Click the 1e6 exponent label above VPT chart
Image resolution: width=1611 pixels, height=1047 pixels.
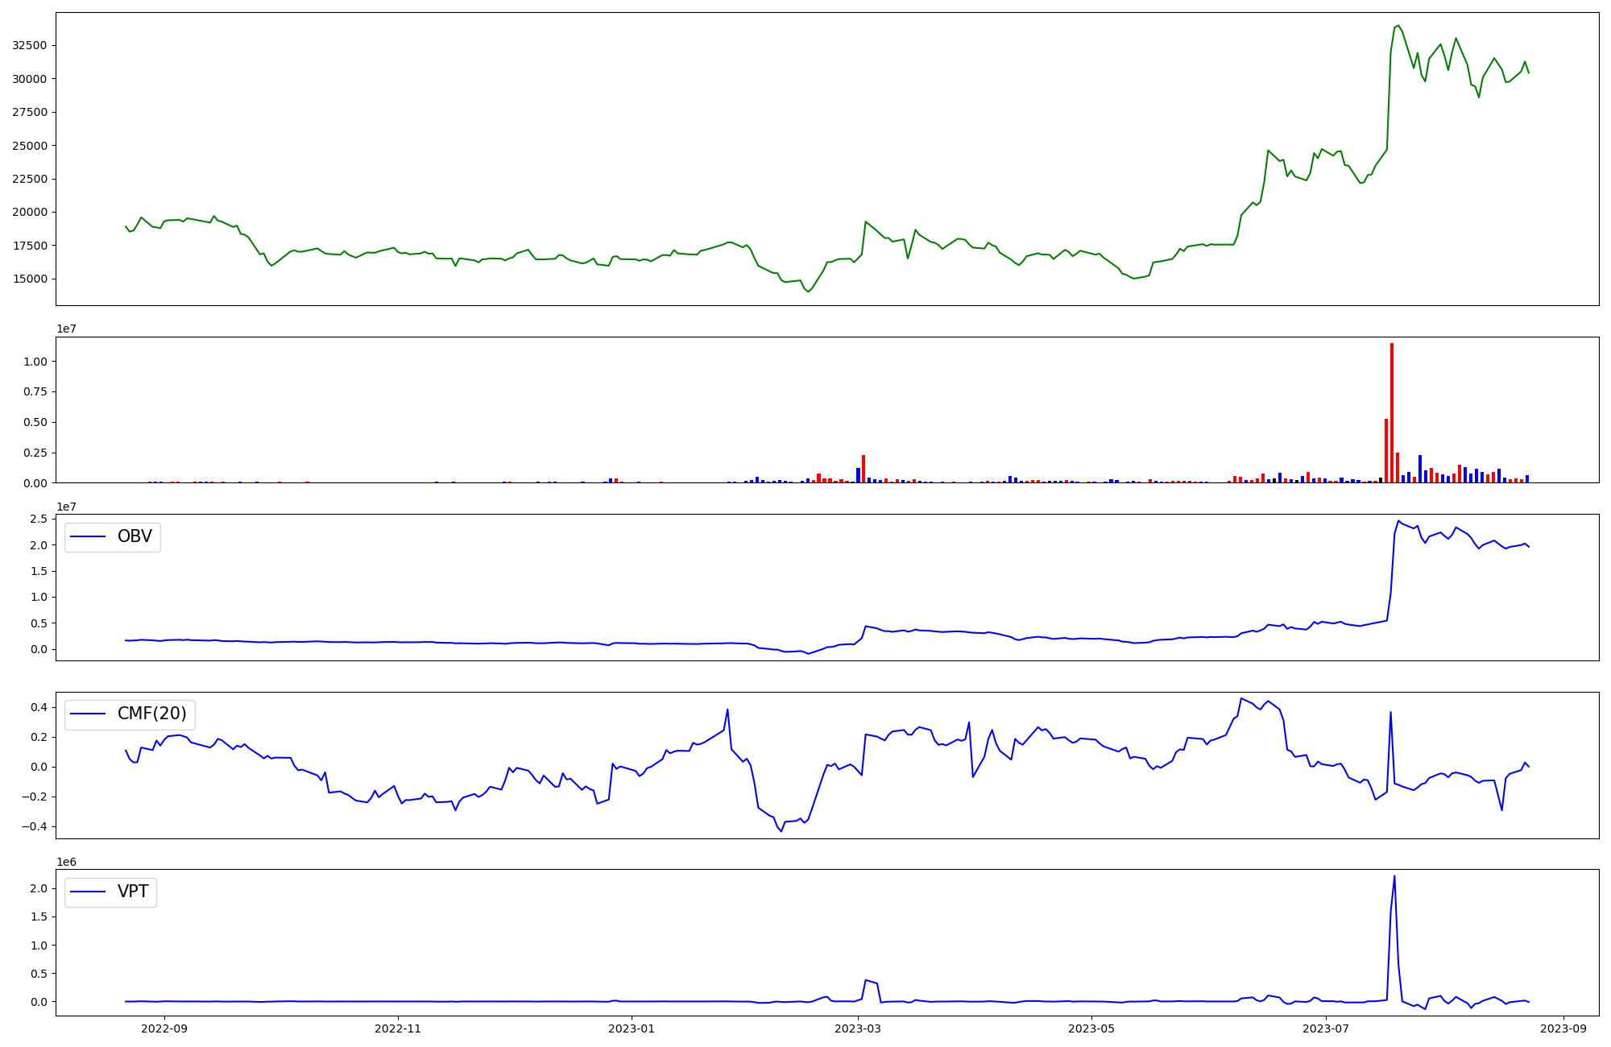[x=66, y=862]
